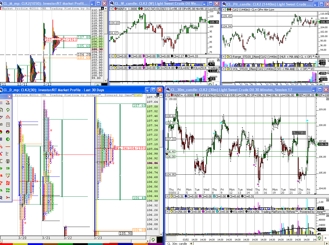This screenshot has width=329, height=245.
Task: Click the 105.98 price label in CL_D_mp
Action: (x=126, y=233)
